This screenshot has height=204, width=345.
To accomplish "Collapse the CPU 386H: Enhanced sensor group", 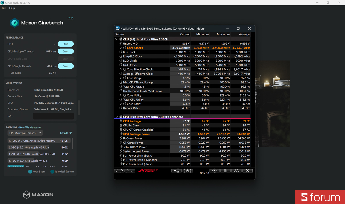I will (x=117, y=117).
